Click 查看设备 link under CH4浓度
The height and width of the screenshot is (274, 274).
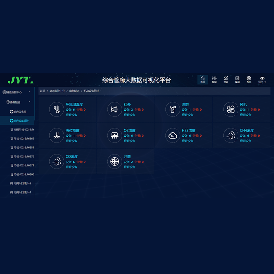click(x=246, y=141)
